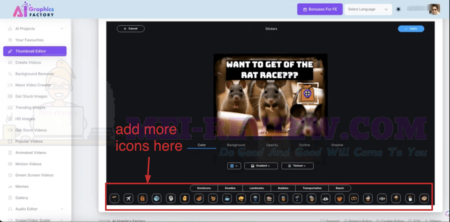Screen dimensions: 450x222
Task: Add the brown bag sticker
Action: tap(142, 198)
